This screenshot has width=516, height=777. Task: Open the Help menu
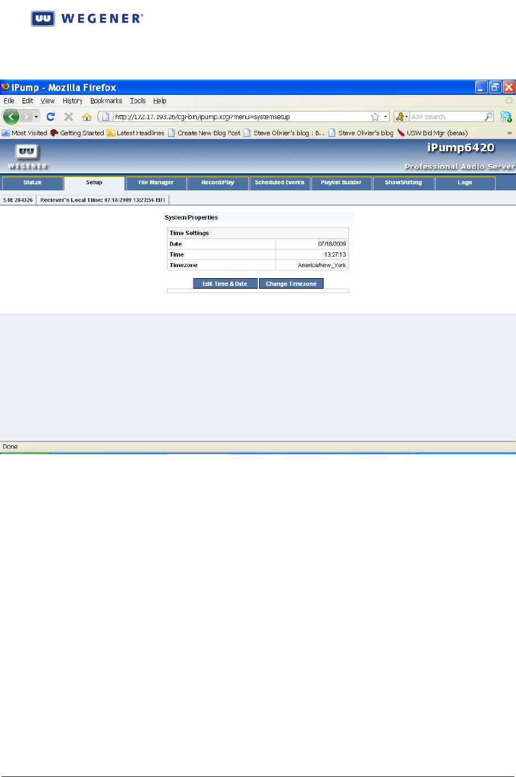tap(160, 101)
